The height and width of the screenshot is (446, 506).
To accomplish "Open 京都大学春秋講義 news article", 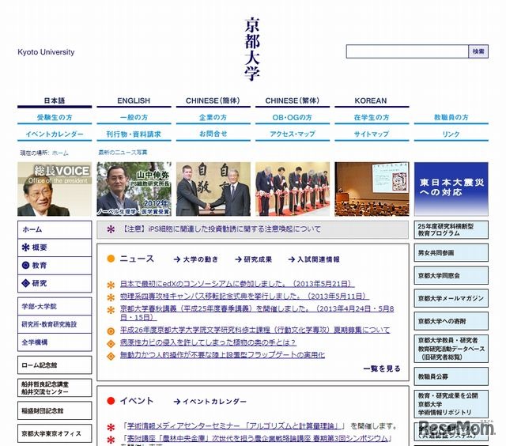I will tap(257, 312).
